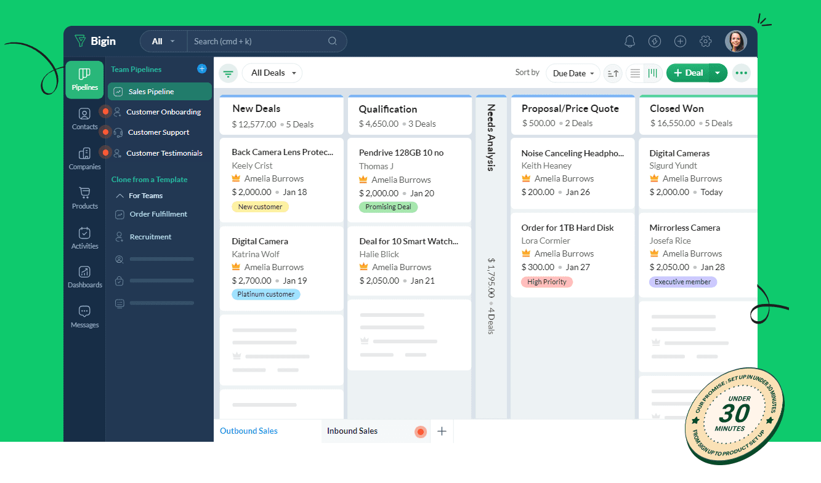Open the All Deals view dropdown

(272, 73)
